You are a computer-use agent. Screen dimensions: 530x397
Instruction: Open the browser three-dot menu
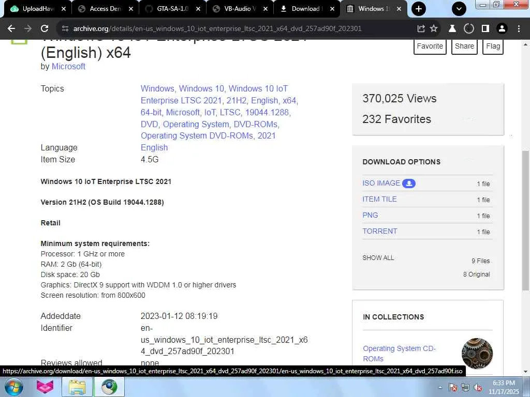519,29
